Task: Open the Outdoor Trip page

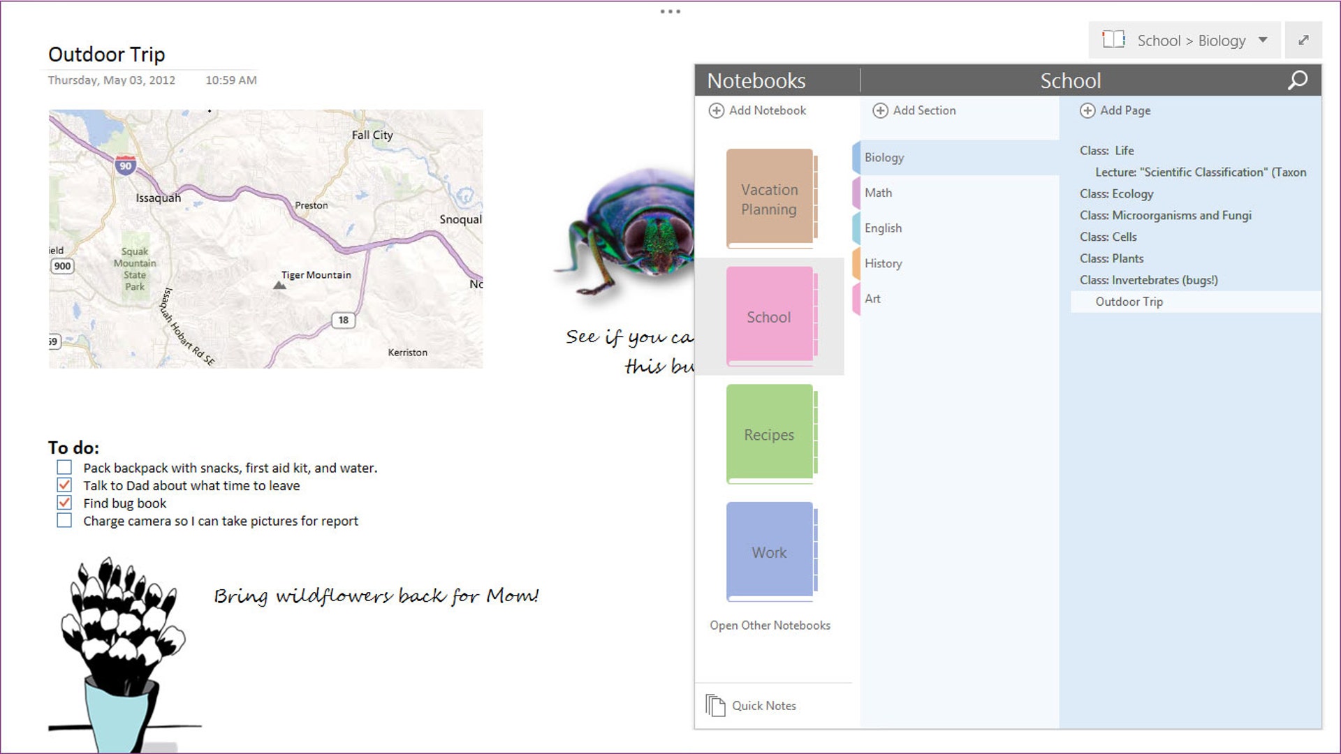Action: (x=1129, y=302)
